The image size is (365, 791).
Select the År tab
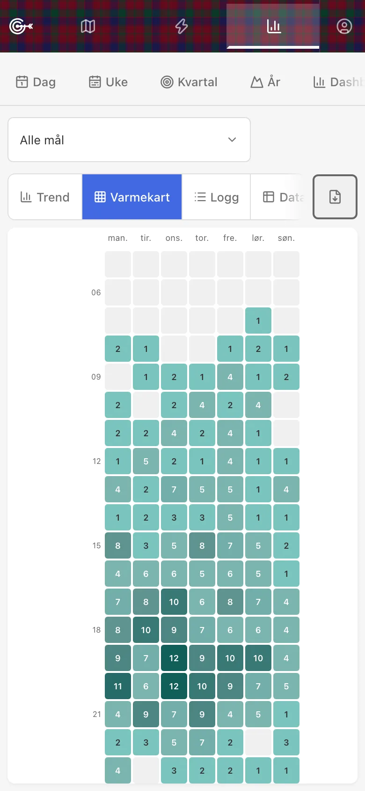[265, 82]
